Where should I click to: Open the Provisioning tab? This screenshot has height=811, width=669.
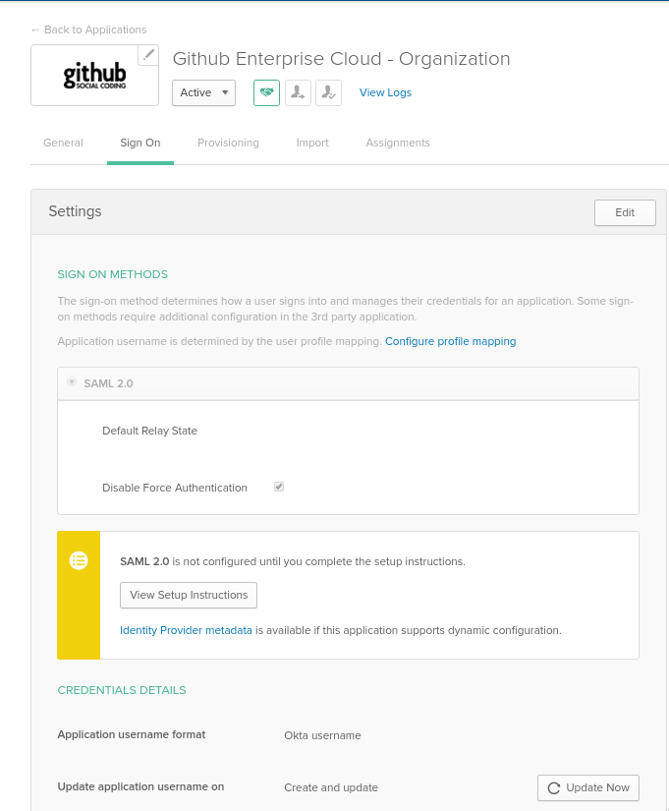228,143
